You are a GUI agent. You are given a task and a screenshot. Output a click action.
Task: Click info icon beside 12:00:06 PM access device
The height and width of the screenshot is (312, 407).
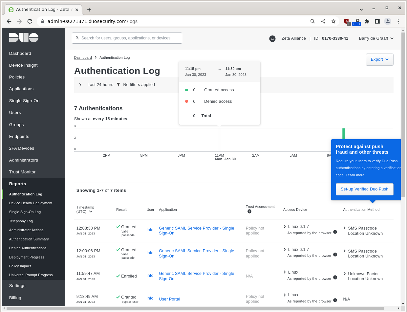[335, 255]
